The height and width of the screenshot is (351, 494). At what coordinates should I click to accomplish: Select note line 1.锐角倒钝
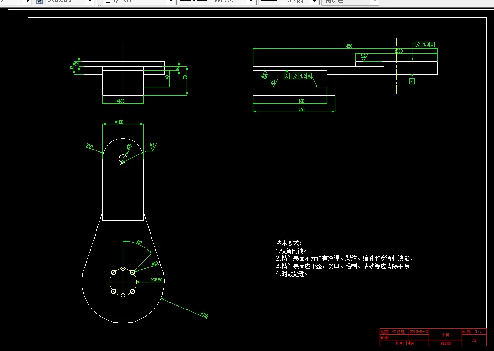[x=291, y=251]
